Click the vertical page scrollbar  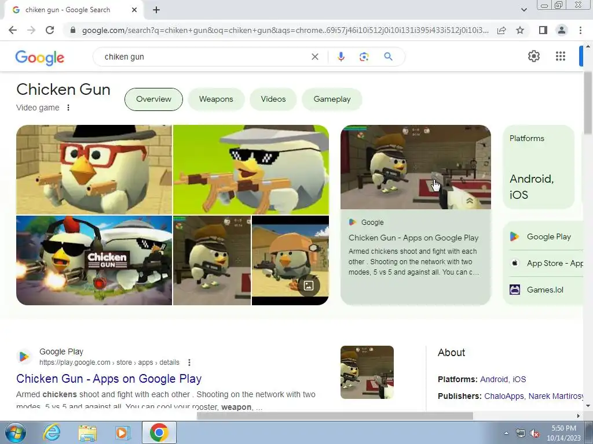pyautogui.click(x=588, y=102)
